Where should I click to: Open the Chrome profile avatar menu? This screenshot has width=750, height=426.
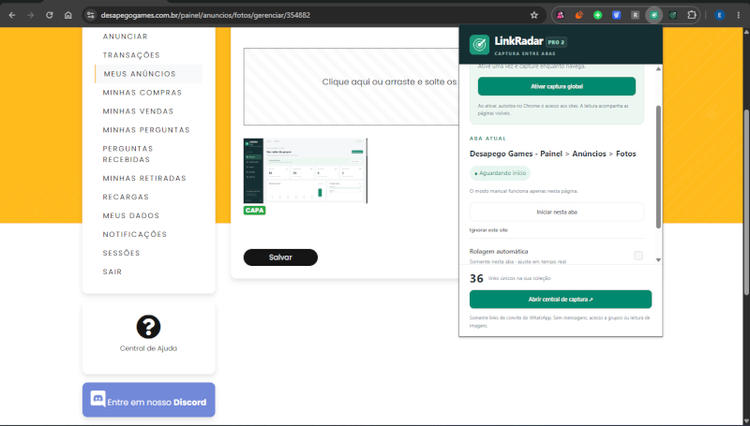[719, 15]
